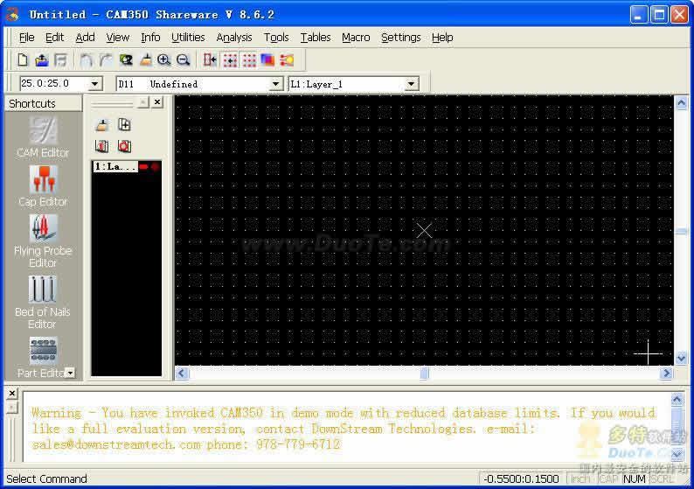This screenshot has width=694, height=489.
Task: Click layer 1 red flash color swatch
Action: pos(155,166)
